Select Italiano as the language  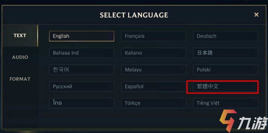tap(153, 53)
